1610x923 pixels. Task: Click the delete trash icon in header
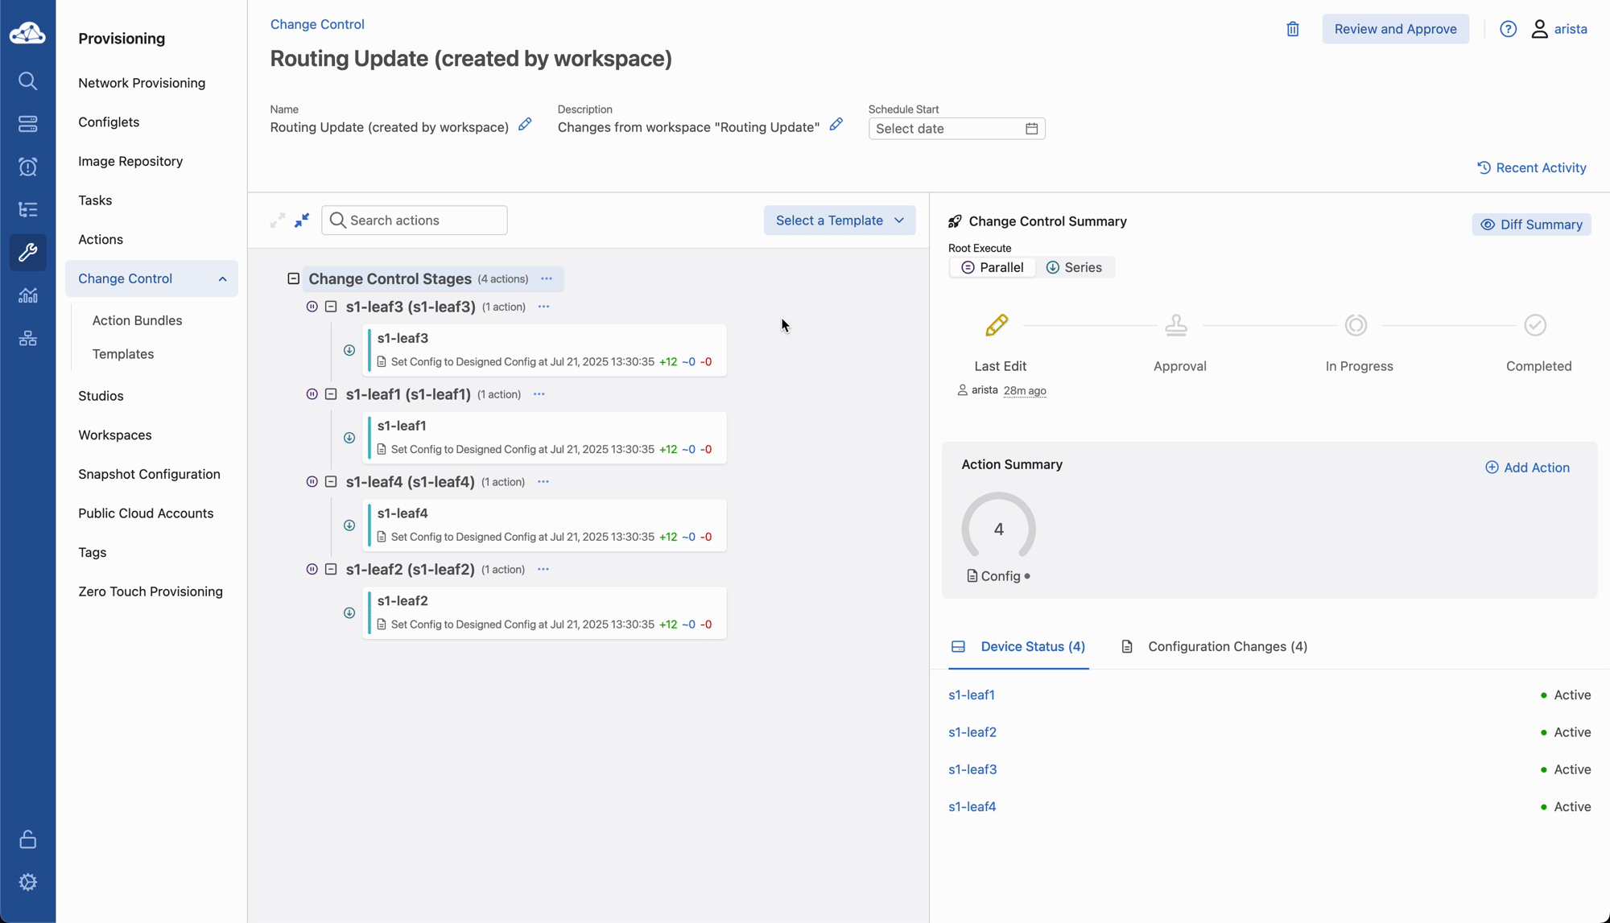click(x=1293, y=29)
